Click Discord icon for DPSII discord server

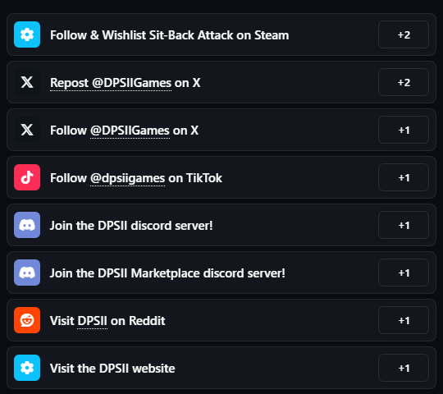tap(27, 225)
